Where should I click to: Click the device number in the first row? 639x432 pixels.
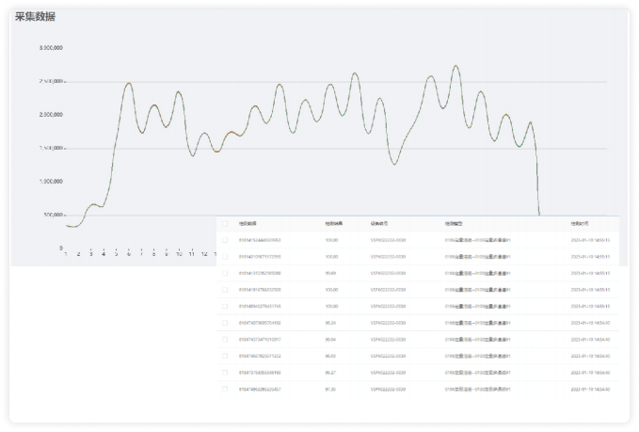(389, 240)
